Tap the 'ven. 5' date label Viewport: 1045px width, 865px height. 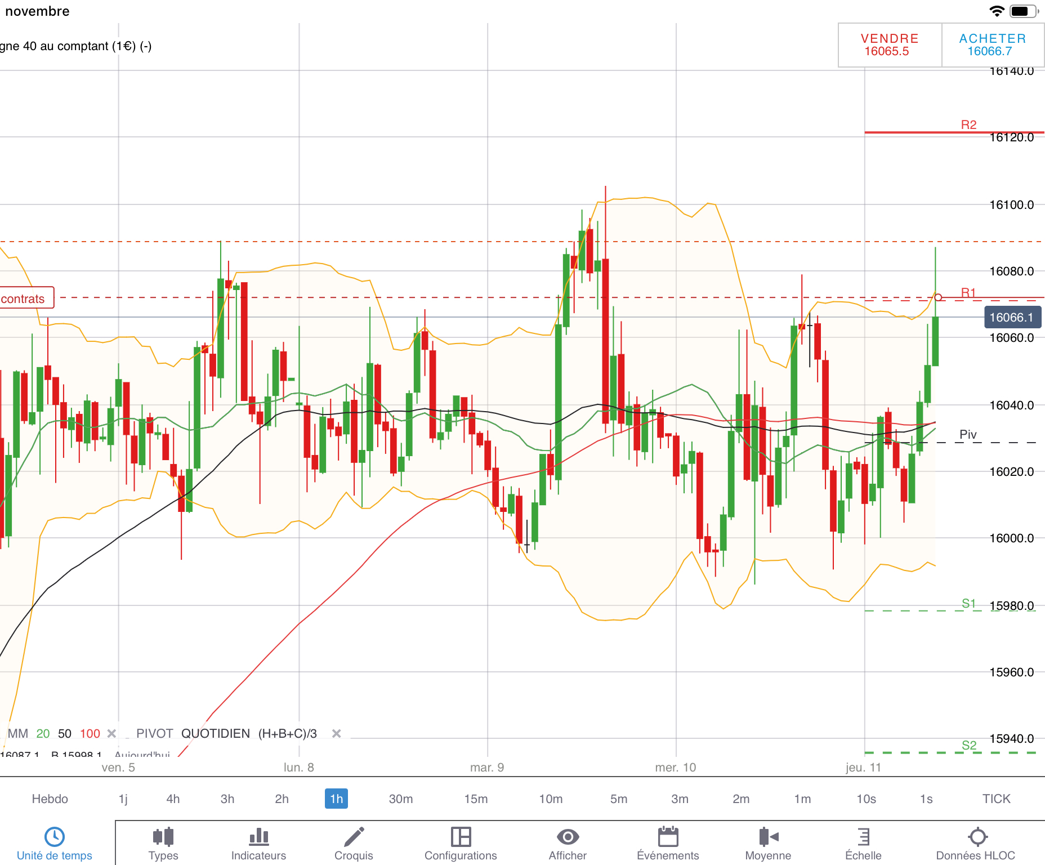click(x=118, y=767)
